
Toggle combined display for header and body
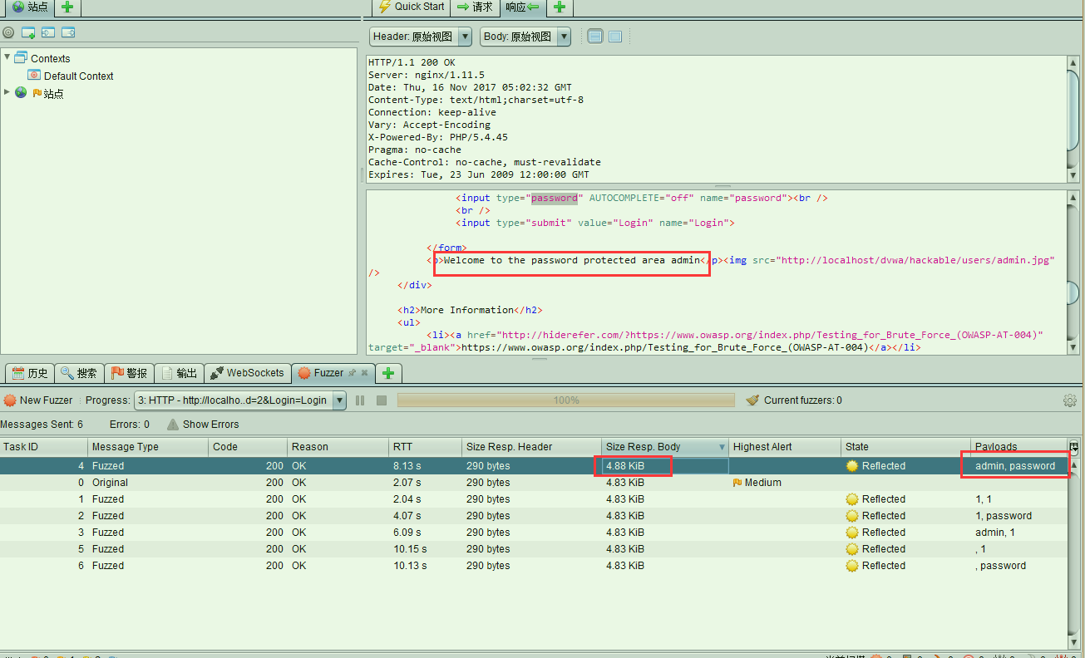[x=615, y=37]
